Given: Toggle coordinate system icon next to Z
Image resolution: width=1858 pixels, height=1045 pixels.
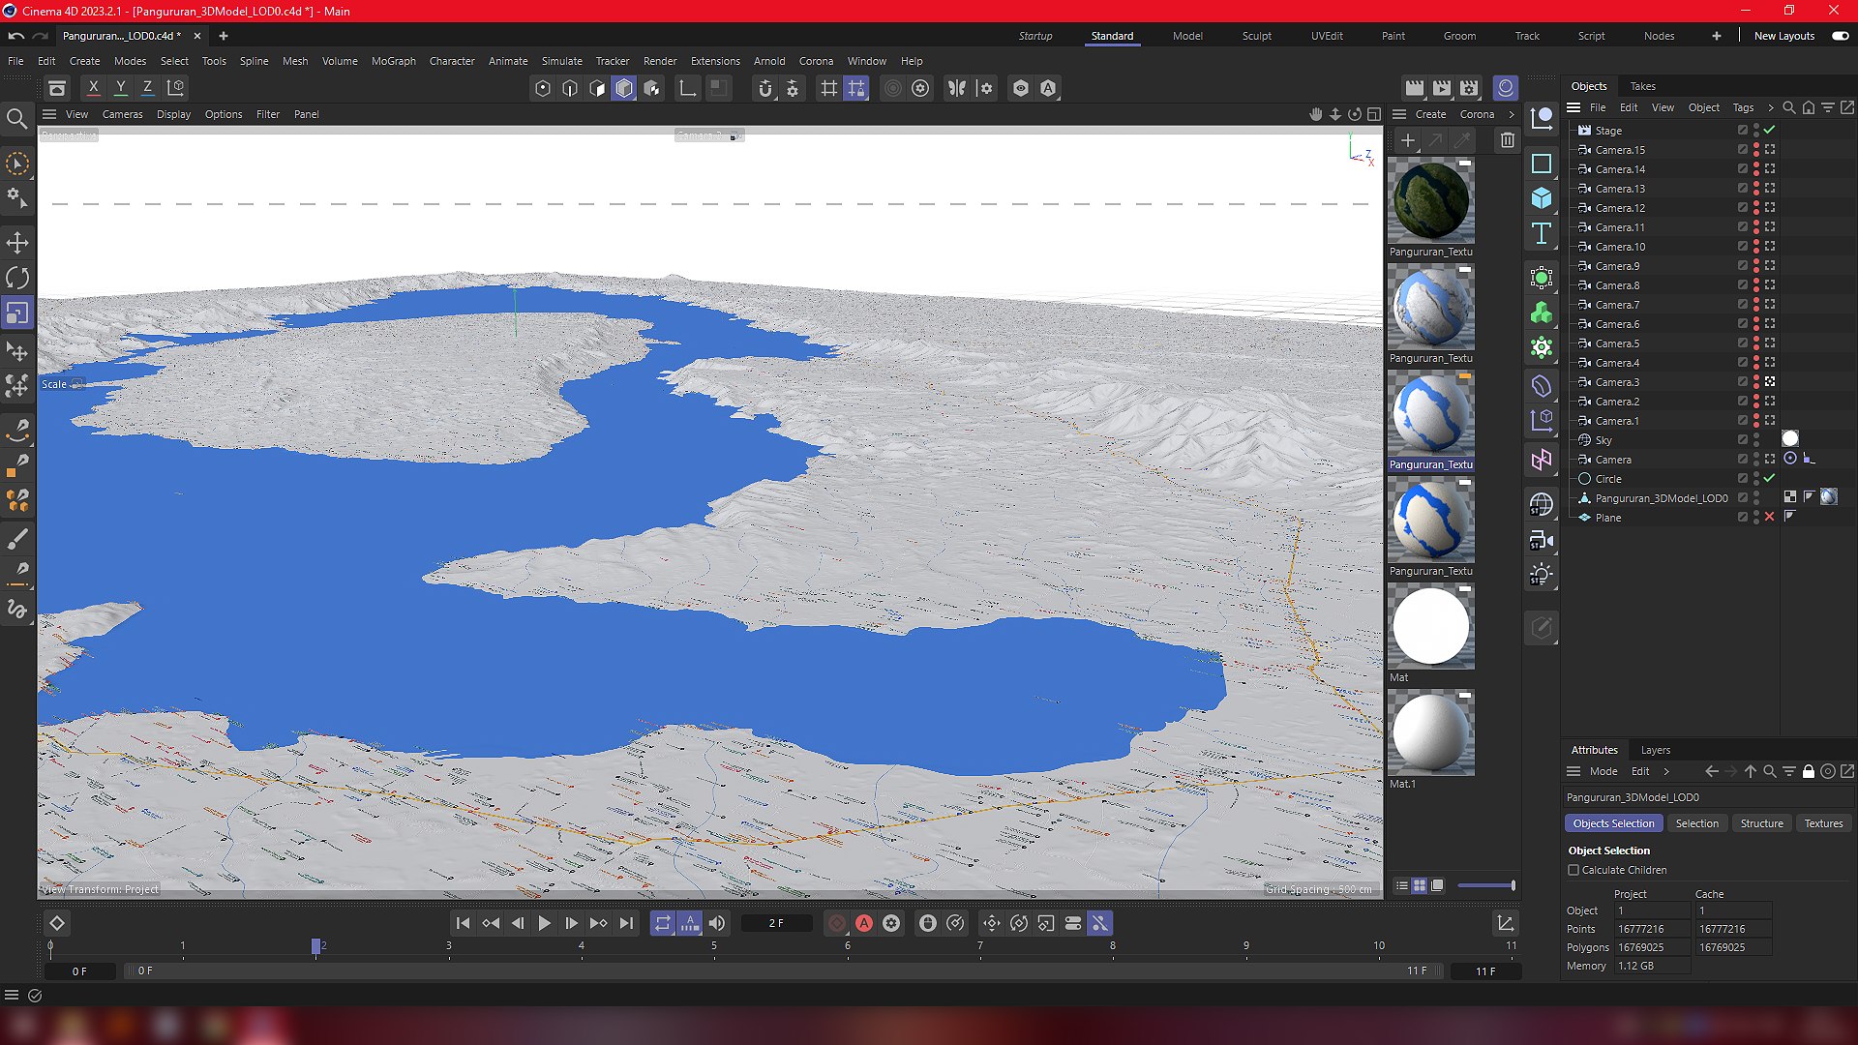Looking at the screenshot, I should (x=176, y=88).
